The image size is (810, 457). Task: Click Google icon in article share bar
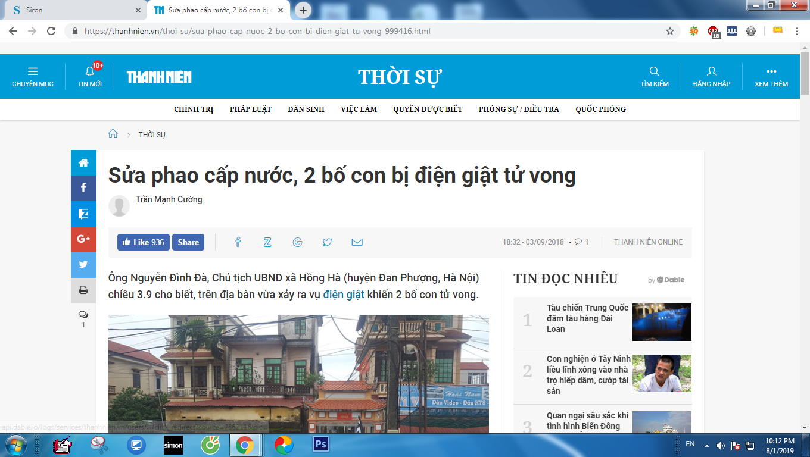click(x=298, y=242)
